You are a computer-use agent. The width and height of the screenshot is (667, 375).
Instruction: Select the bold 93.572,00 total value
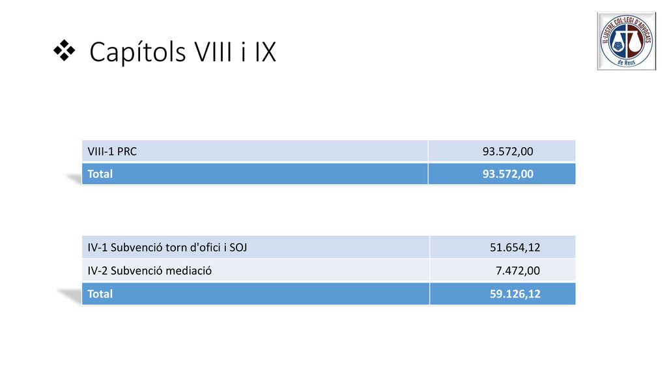coord(507,174)
